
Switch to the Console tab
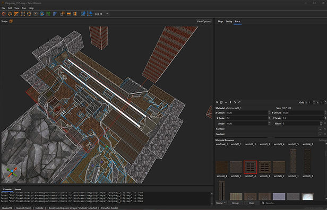click(7, 189)
